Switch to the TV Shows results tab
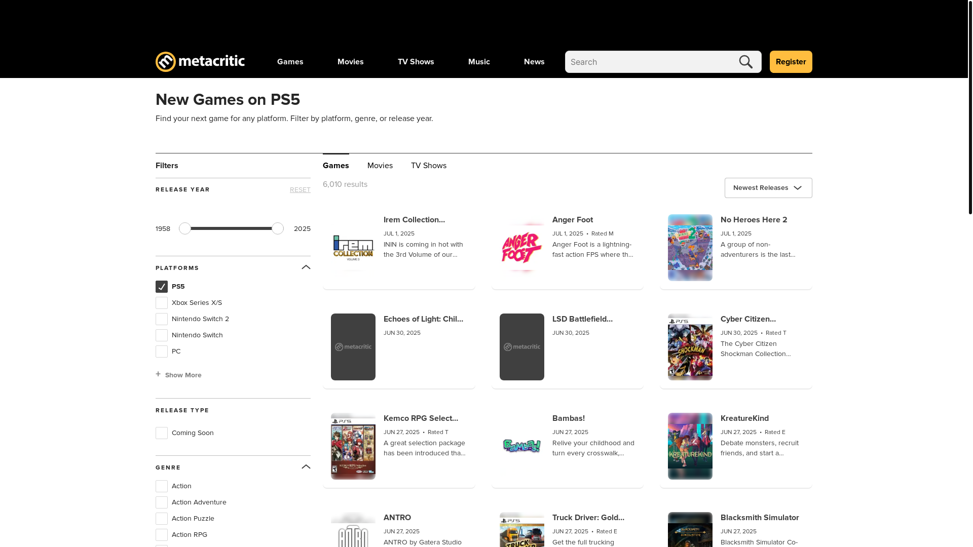Image resolution: width=973 pixels, height=547 pixels. coord(429,166)
